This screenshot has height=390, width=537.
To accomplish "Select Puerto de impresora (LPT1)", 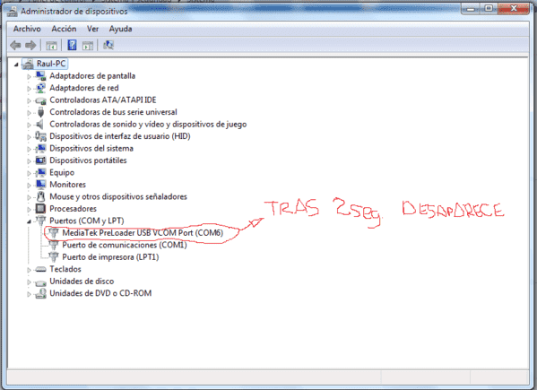I will point(110,256).
